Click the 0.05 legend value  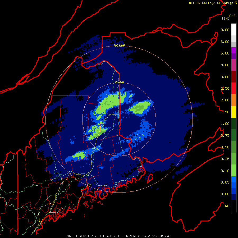pos(225,182)
